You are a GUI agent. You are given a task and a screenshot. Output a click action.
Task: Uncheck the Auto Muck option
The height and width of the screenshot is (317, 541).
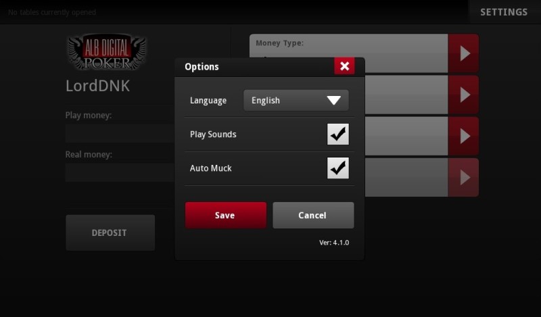[x=337, y=168]
